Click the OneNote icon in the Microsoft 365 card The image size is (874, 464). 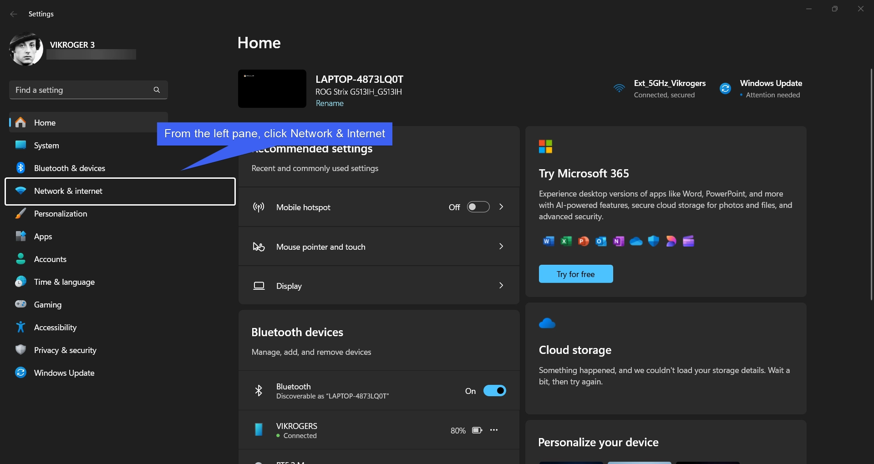pyautogui.click(x=618, y=241)
